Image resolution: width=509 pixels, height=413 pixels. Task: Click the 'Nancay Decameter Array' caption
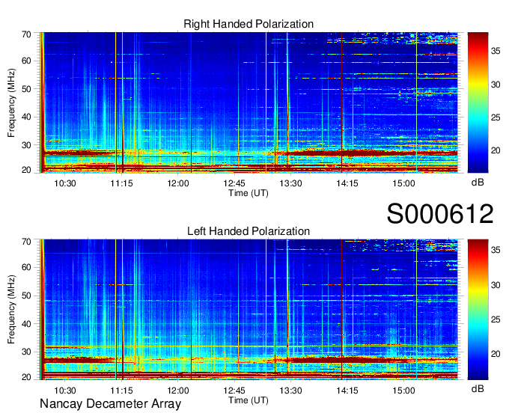[x=110, y=403]
